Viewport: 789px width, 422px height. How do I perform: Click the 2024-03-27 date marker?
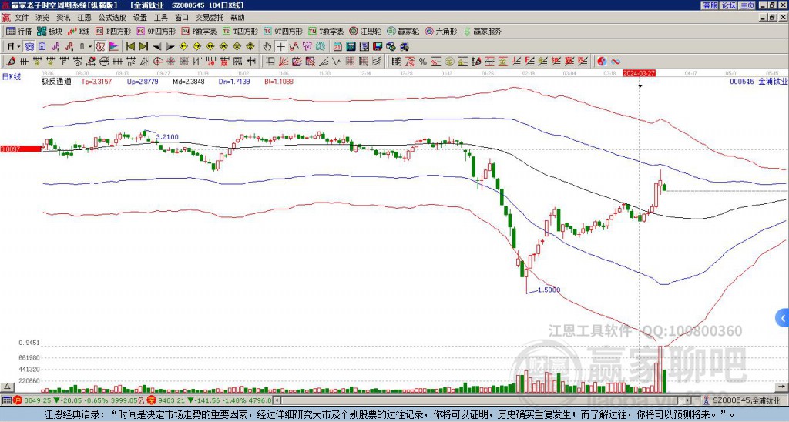click(x=639, y=73)
